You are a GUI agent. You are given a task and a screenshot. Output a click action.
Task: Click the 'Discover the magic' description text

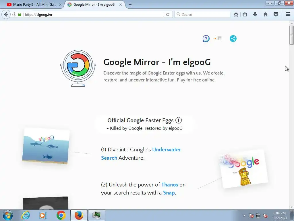[164, 76]
